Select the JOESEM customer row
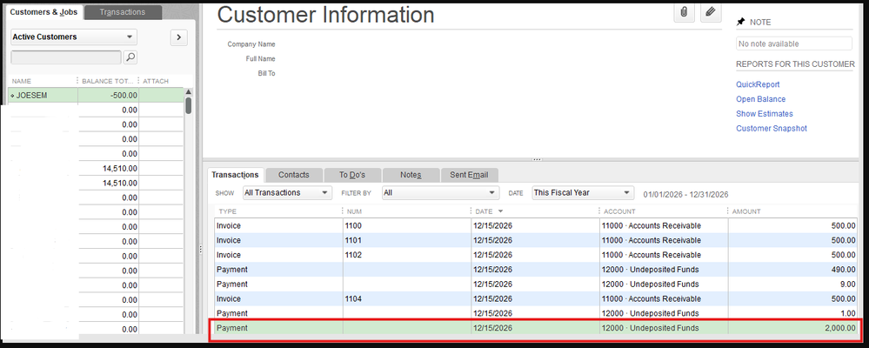Screen dimensions: 869x348 (96, 96)
